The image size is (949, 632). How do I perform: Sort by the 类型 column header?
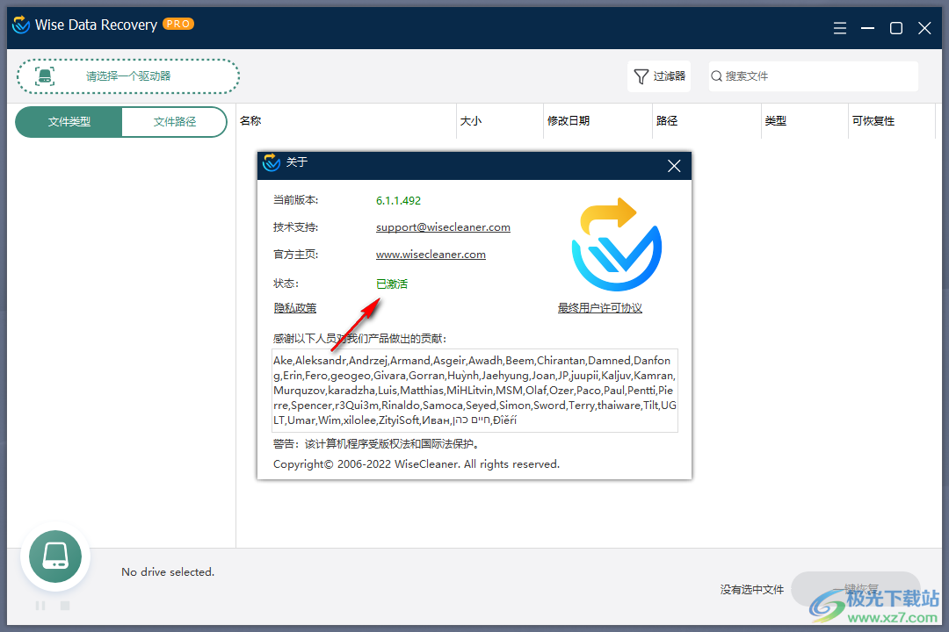[x=776, y=121]
